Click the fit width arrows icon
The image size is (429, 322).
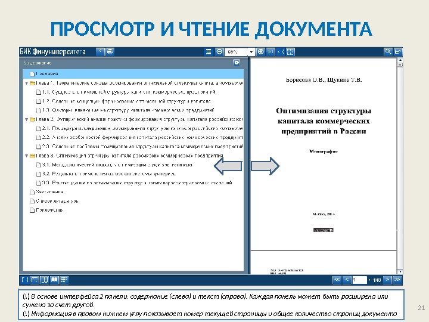[x=281, y=51]
